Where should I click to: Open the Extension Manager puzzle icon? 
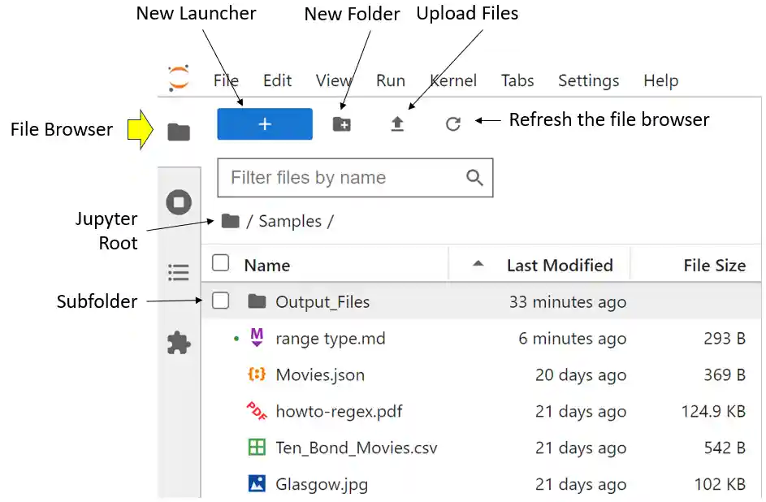(179, 343)
